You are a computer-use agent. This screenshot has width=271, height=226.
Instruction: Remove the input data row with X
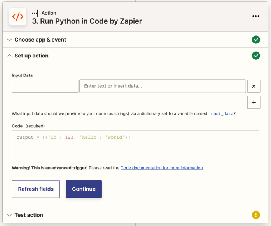tap(254, 86)
